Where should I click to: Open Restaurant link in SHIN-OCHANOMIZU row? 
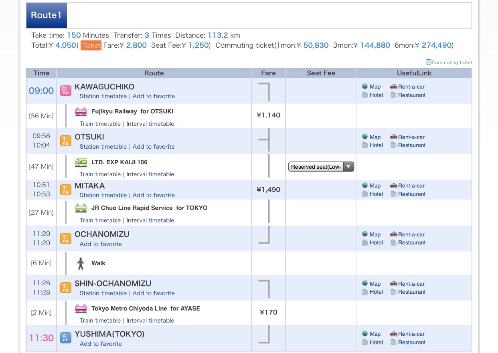click(x=412, y=292)
